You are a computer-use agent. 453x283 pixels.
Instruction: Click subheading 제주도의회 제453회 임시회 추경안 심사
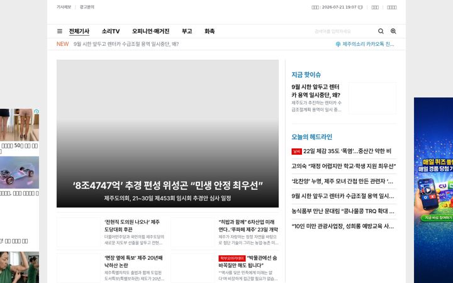pos(167,198)
